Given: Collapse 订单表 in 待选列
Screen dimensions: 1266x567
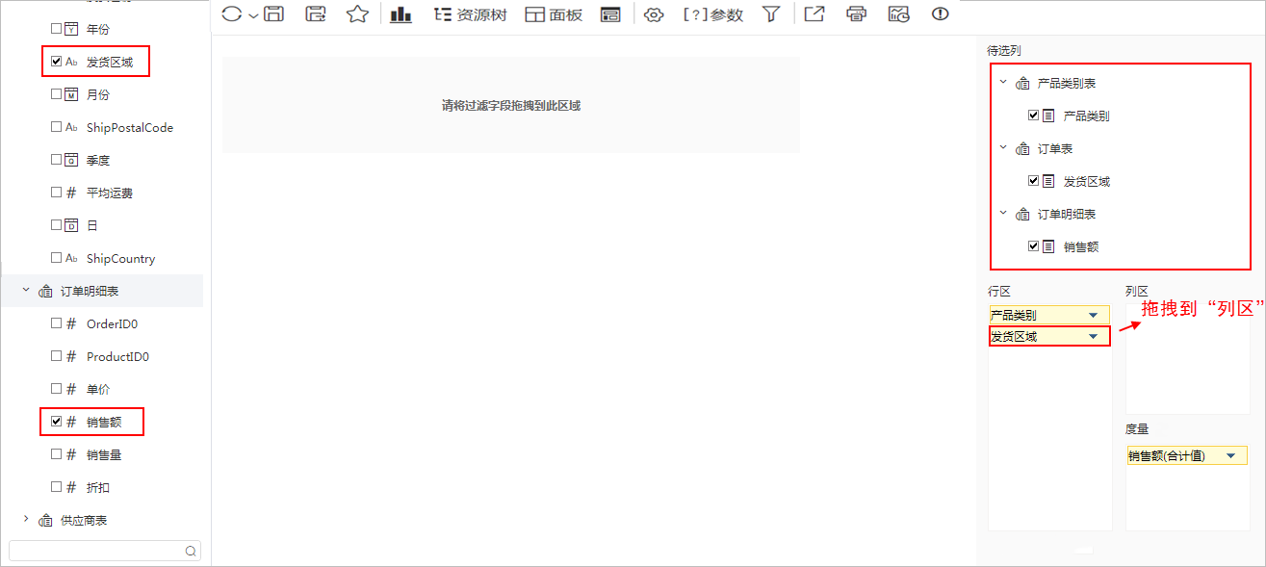Looking at the screenshot, I should (x=1003, y=147).
